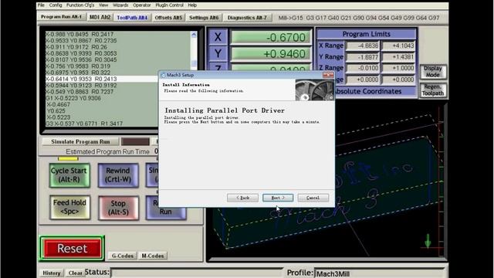
Task: Click the Display Mode button
Action: (433, 72)
